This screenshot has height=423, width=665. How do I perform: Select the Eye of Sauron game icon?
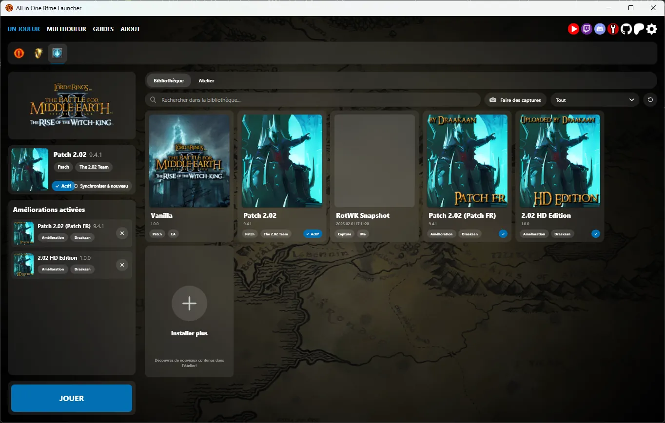click(19, 53)
